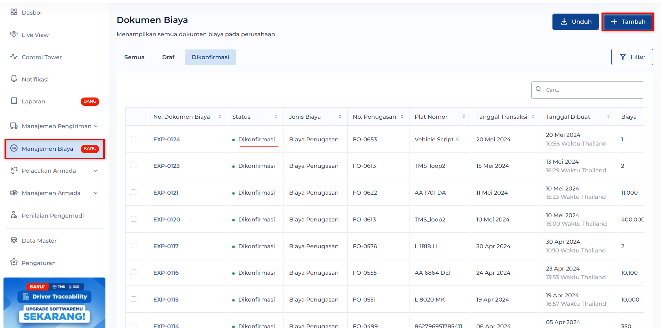
Task: Expand the Manajemen Armada chevron
Action: [96, 193]
